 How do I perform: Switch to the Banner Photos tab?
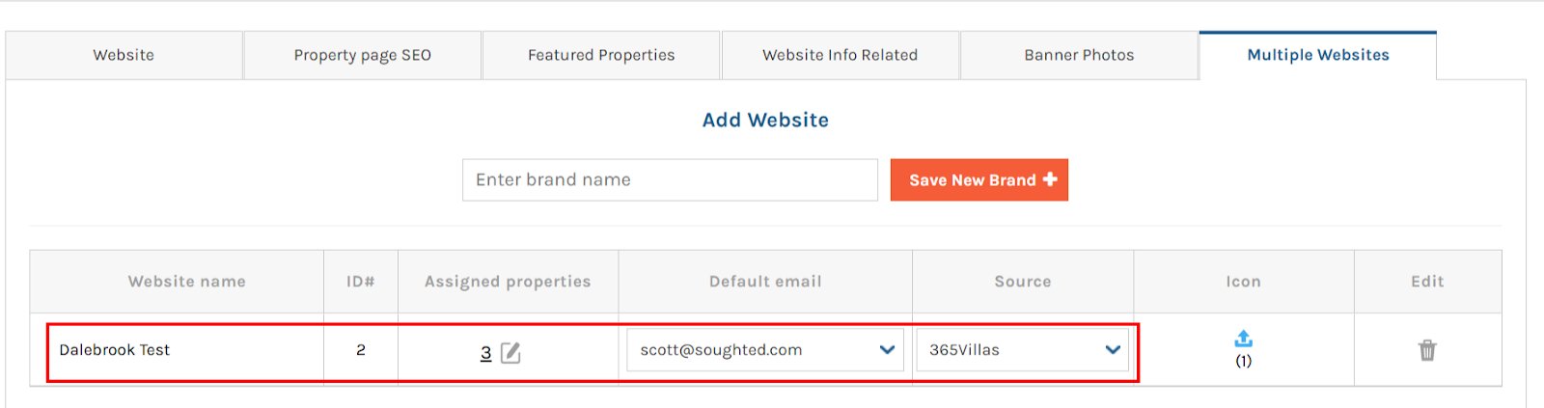tap(1079, 55)
